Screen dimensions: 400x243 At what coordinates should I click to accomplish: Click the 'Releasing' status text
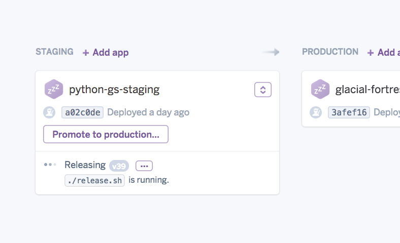click(85, 165)
